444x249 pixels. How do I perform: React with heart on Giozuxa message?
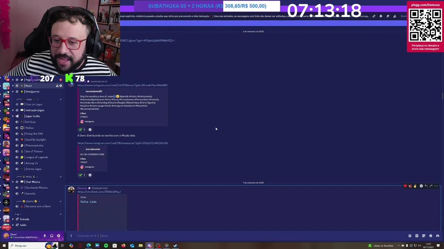405,186
